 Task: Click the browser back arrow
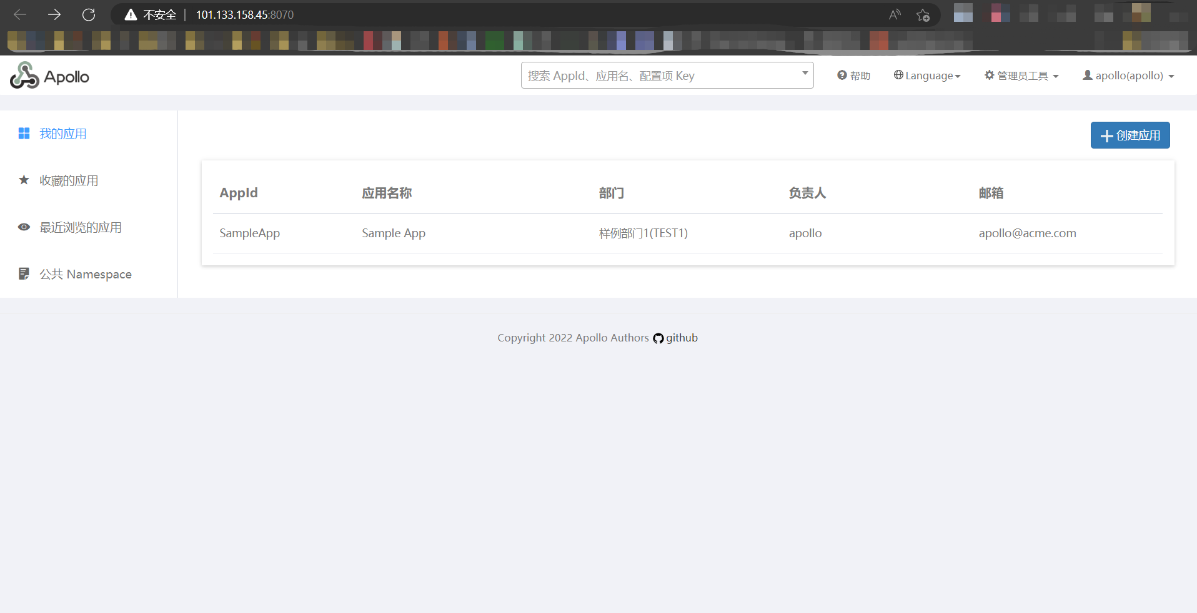20,14
